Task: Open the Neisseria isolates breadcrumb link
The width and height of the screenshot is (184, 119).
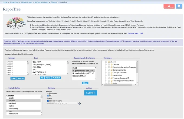Action: 41,2
